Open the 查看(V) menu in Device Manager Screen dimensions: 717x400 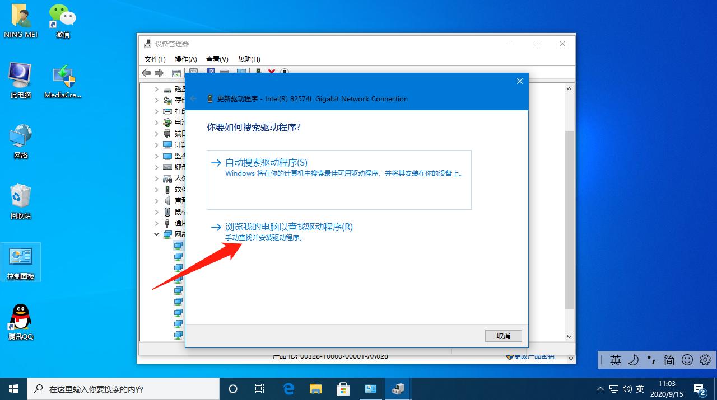click(217, 59)
